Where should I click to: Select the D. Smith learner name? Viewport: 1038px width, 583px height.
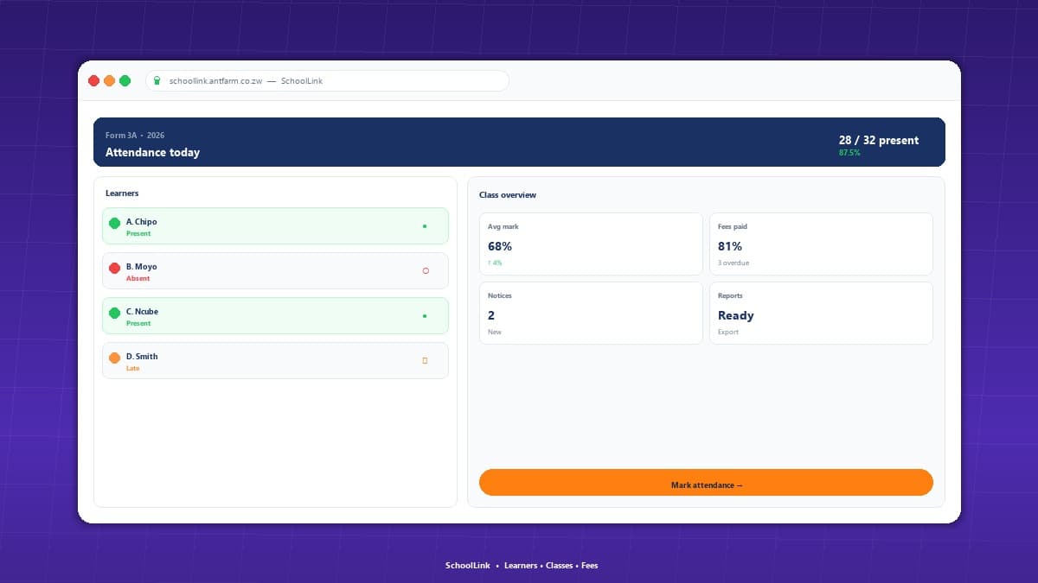coord(142,357)
